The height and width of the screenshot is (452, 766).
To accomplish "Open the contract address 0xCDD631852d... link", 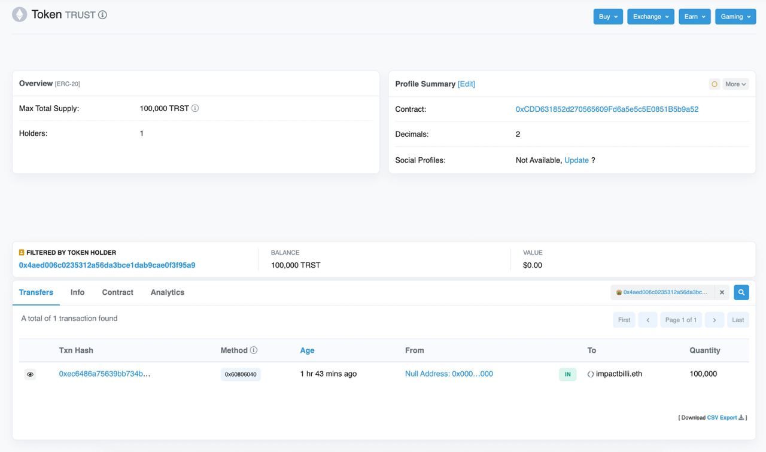I will click(x=607, y=109).
